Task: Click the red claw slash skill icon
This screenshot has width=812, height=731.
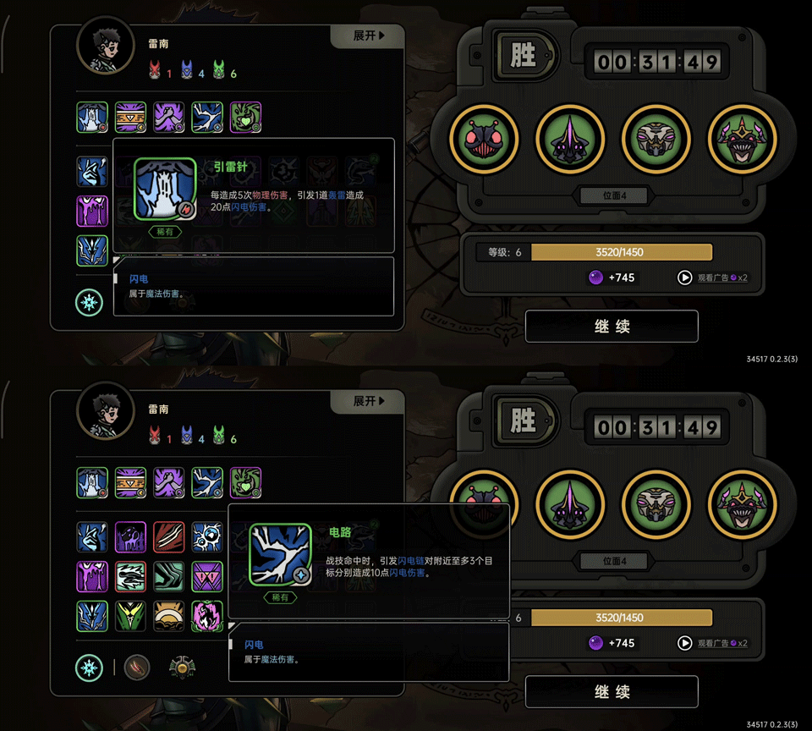Action: (x=169, y=536)
